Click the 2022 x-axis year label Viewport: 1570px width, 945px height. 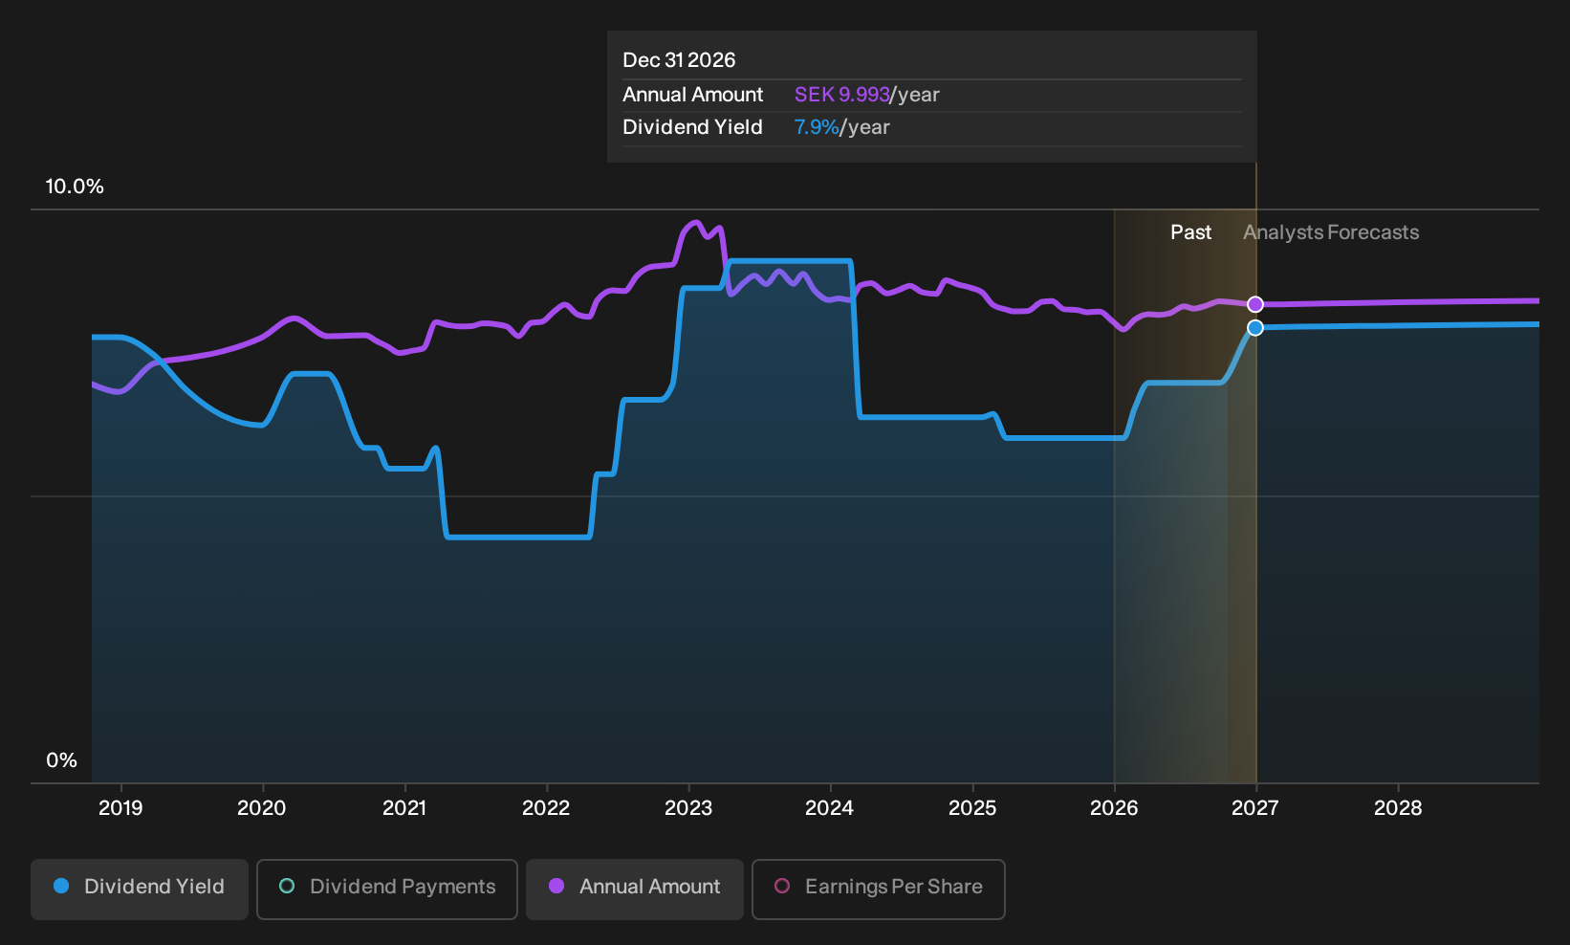546,808
